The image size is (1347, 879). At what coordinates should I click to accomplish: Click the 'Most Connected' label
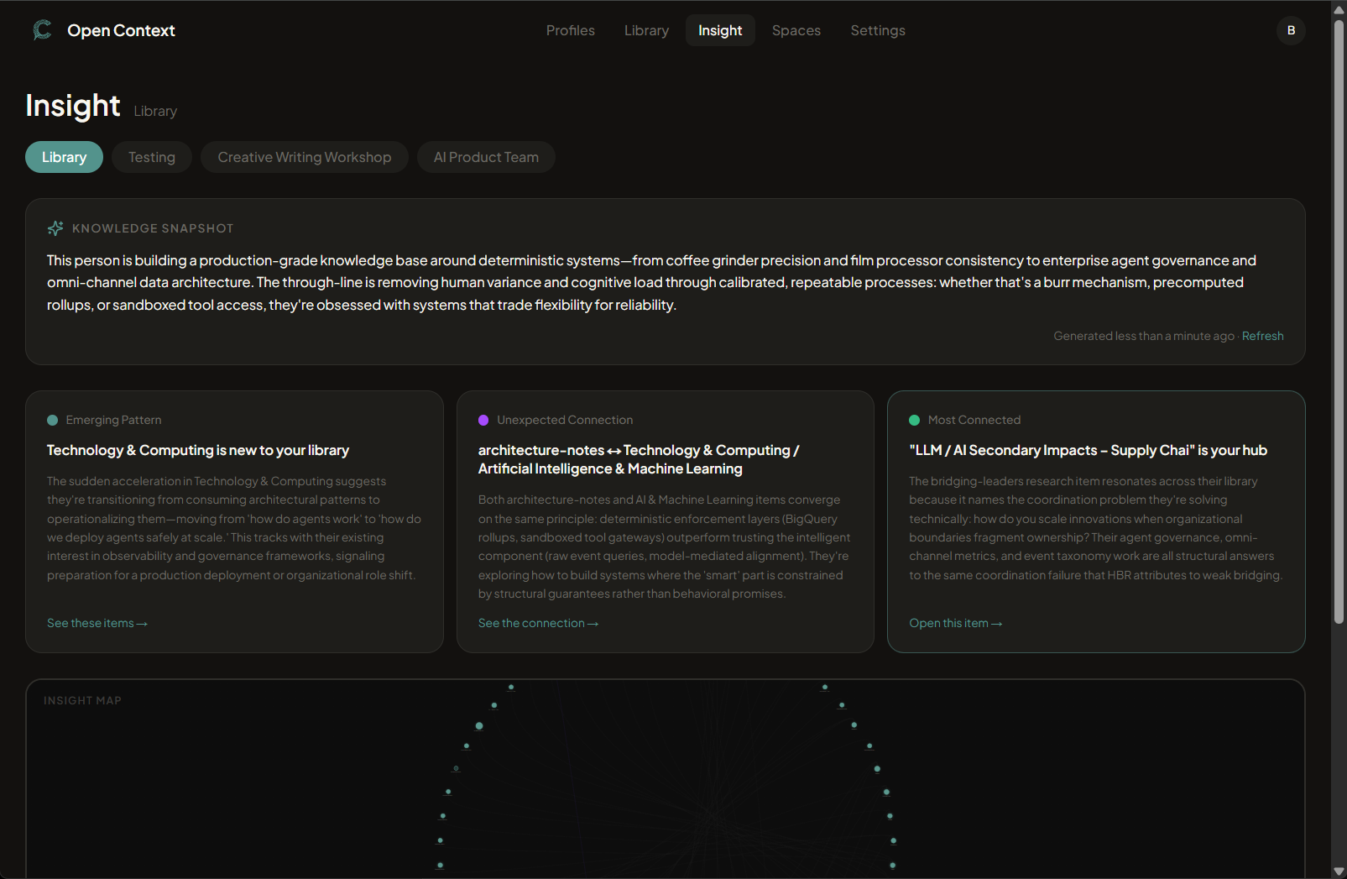[x=974, y=420]
